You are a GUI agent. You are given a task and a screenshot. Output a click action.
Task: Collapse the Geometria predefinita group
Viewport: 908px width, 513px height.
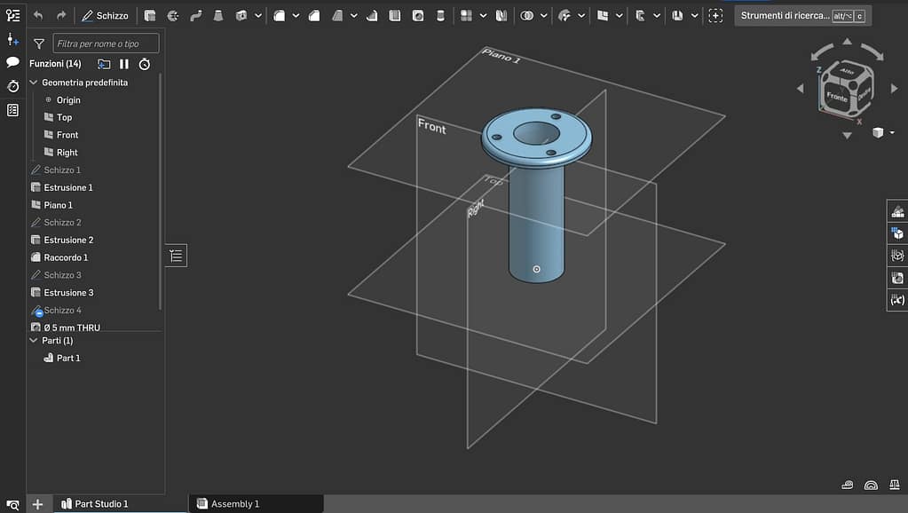[x=34, y=83]
